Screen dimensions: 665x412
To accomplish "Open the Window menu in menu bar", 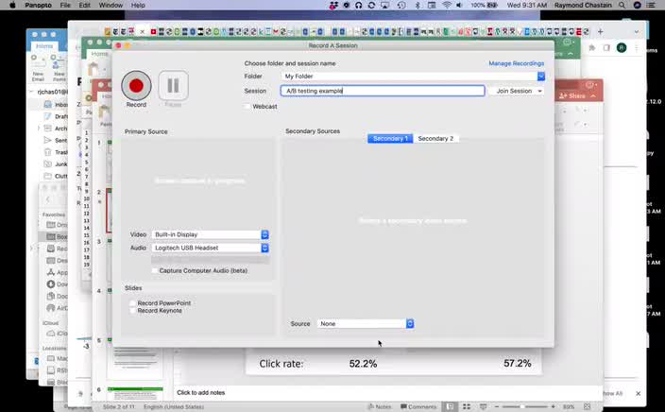I will pos(111,6).
